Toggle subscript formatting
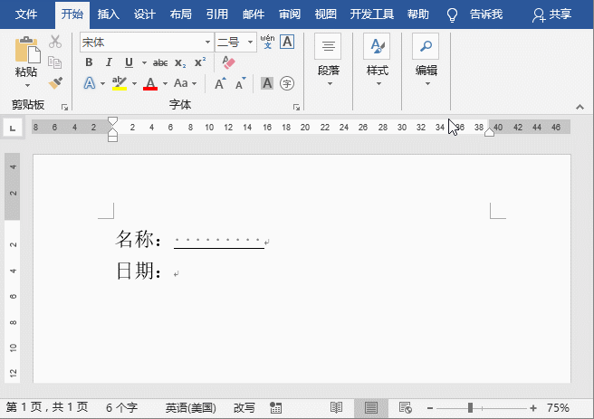 click(180, 62)
